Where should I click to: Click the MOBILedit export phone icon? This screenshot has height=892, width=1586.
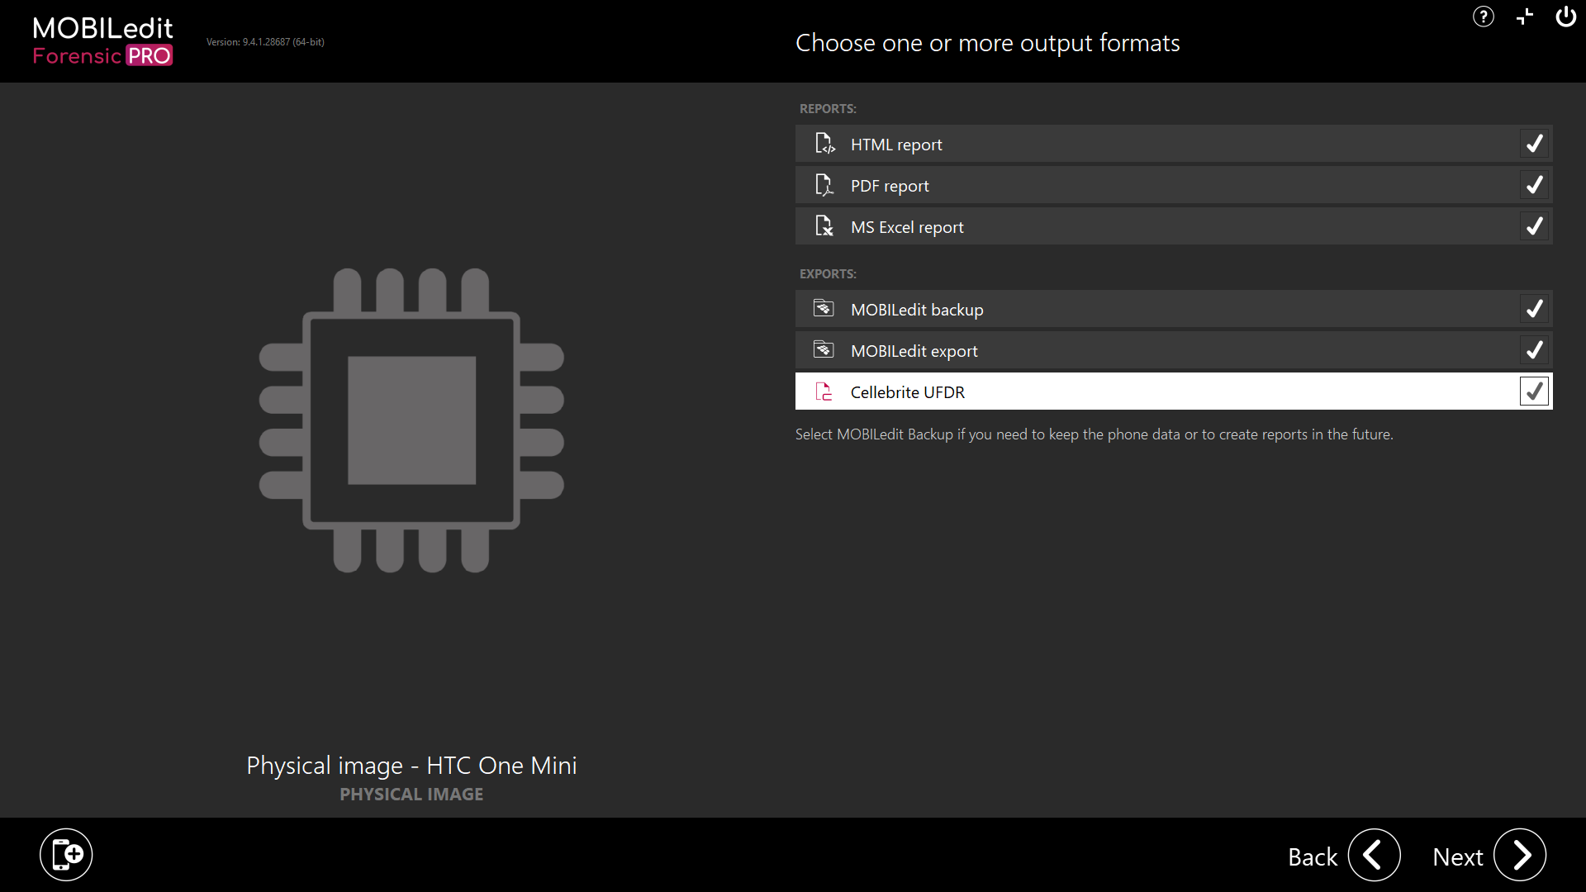coord(824,349)
